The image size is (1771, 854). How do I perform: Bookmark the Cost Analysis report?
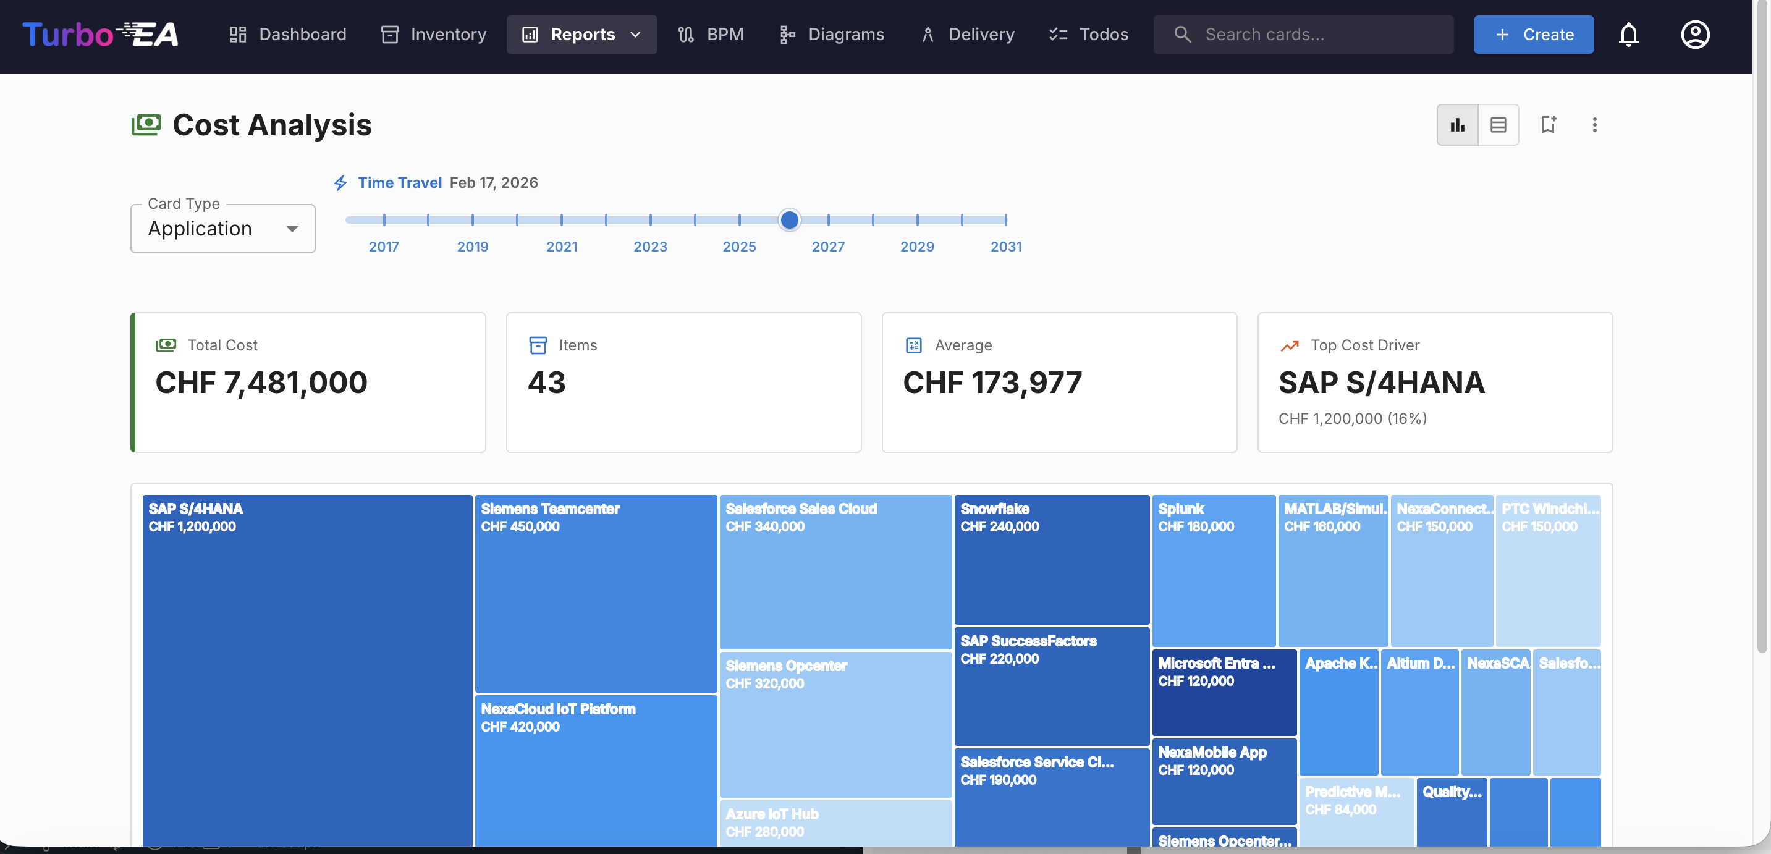point(1549,124)
